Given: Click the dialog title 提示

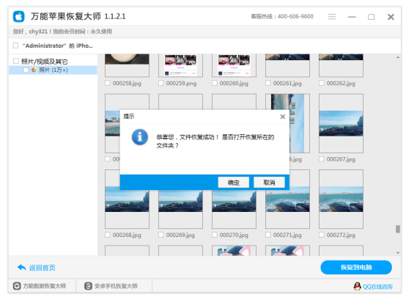Looking at the screenshot, I should (129, 117).
